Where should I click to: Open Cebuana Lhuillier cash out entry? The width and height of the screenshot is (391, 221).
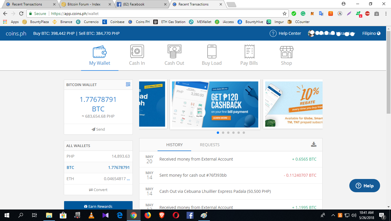[x=231, y=191]
